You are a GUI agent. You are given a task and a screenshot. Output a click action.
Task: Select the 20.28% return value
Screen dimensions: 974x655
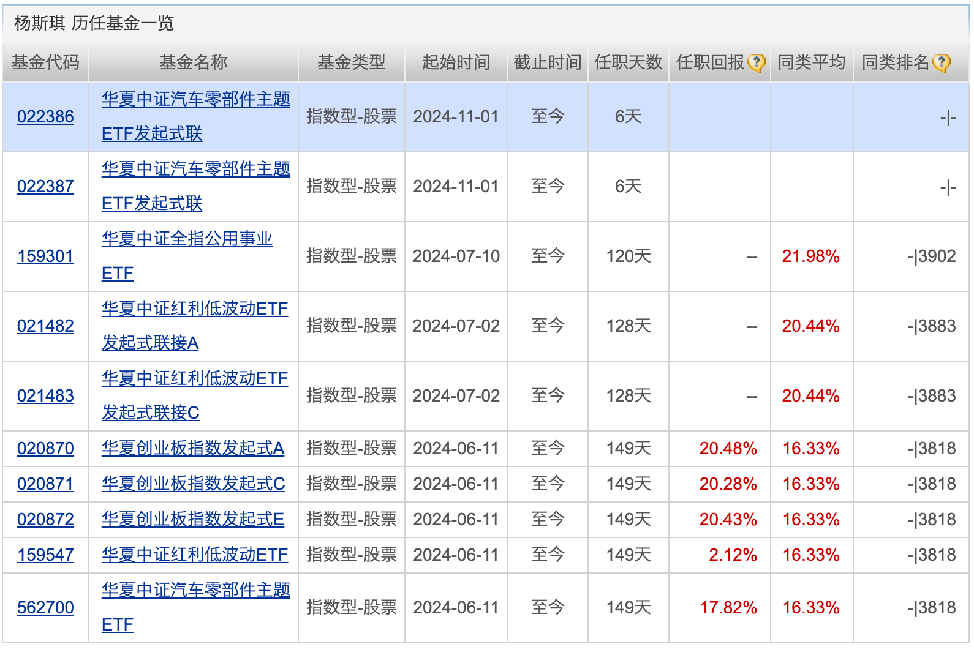point(728,484)
